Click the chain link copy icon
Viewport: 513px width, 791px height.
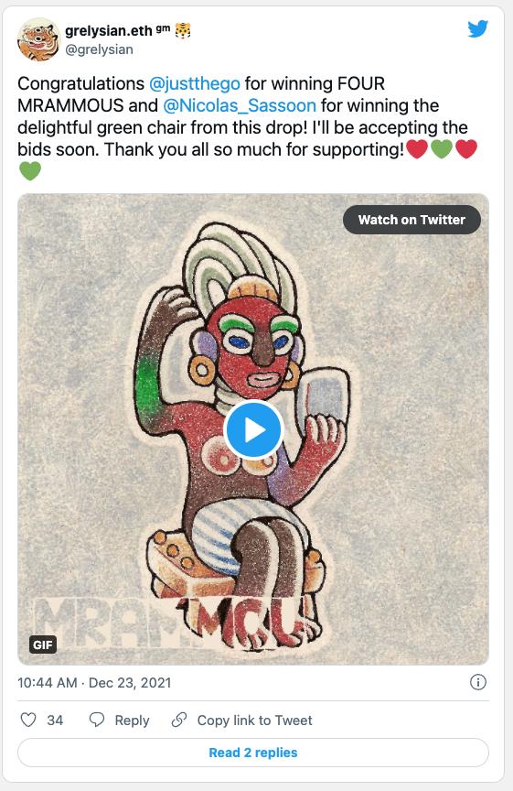point(179,720)
